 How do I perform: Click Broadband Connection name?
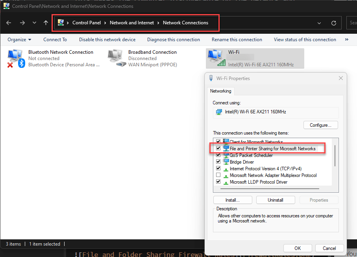pos(152,52)
